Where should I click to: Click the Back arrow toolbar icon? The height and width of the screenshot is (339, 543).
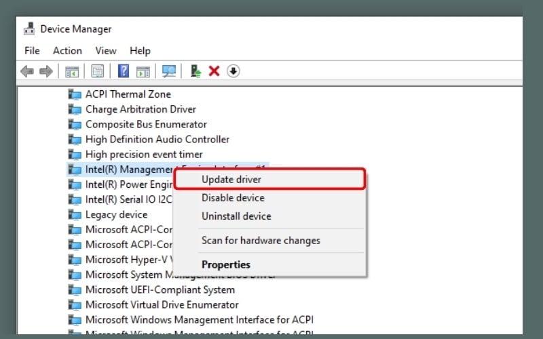[27, 72]
